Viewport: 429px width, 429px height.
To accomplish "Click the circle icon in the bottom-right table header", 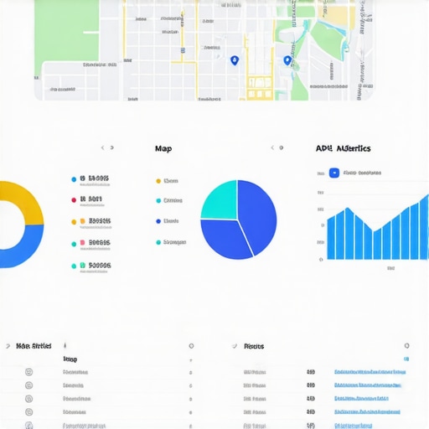I will coord(407,346).
